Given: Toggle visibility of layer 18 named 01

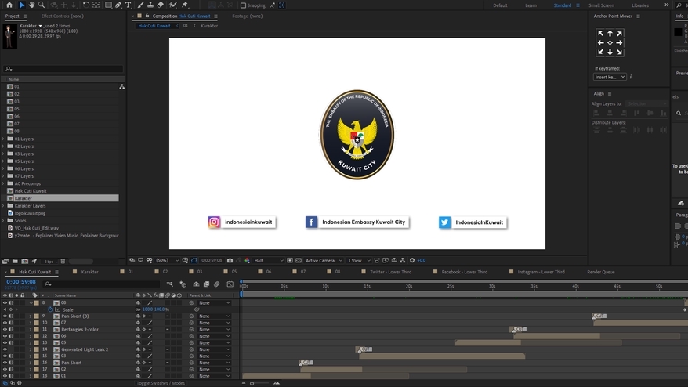Looking at the screenshot, I should tap(5, 375).
